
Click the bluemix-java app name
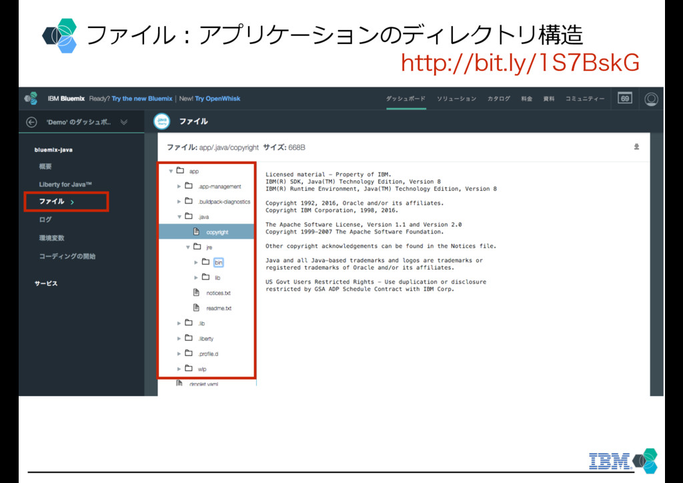[53, 150]
